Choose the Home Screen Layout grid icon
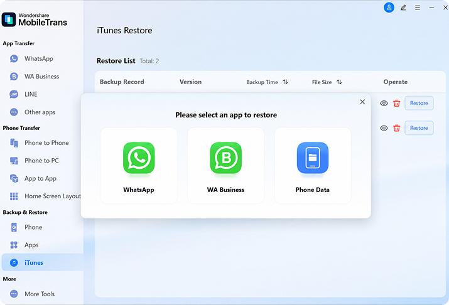The height and width of the screenshot is (305, 449). coord(14,196)
